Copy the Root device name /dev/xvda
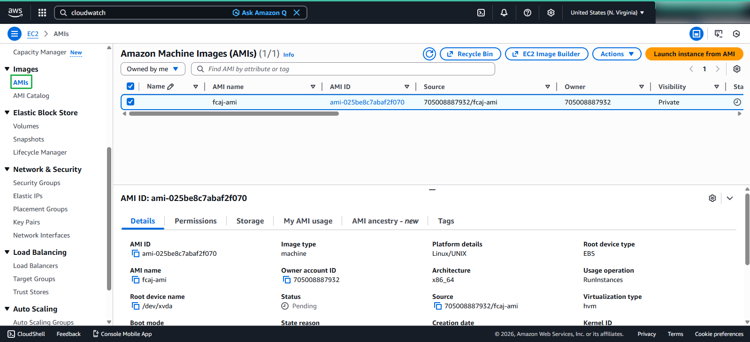Viewport: 750px width, 342px height. click(135, 306)
